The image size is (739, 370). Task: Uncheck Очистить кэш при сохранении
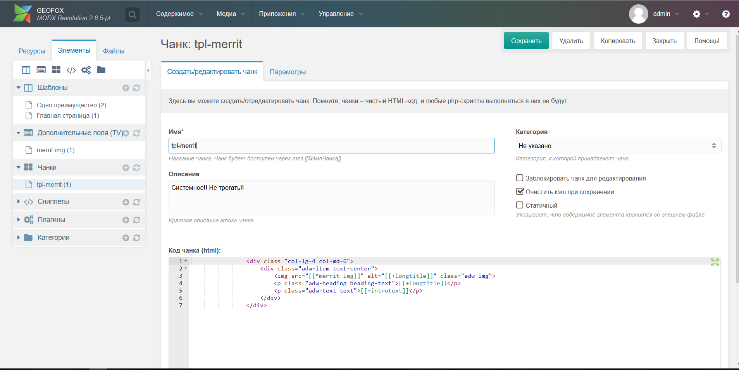(x=520, y=191)
